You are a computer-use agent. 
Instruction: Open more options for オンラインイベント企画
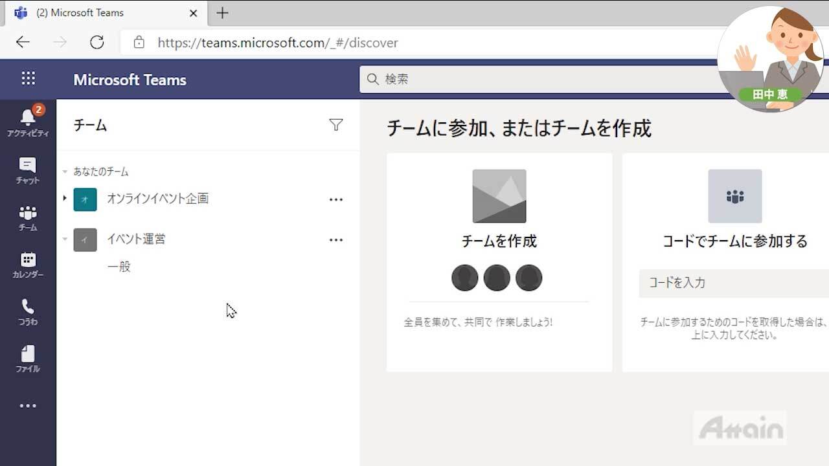[335, 199]
